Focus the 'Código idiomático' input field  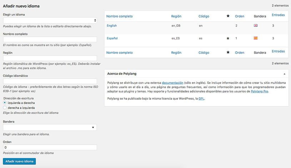coord(50,81)
